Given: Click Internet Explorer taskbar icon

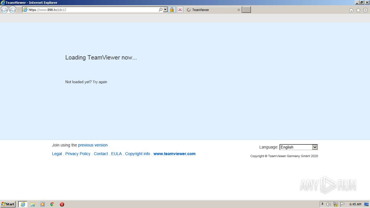Looking at the screenshot, I should 23,204.
